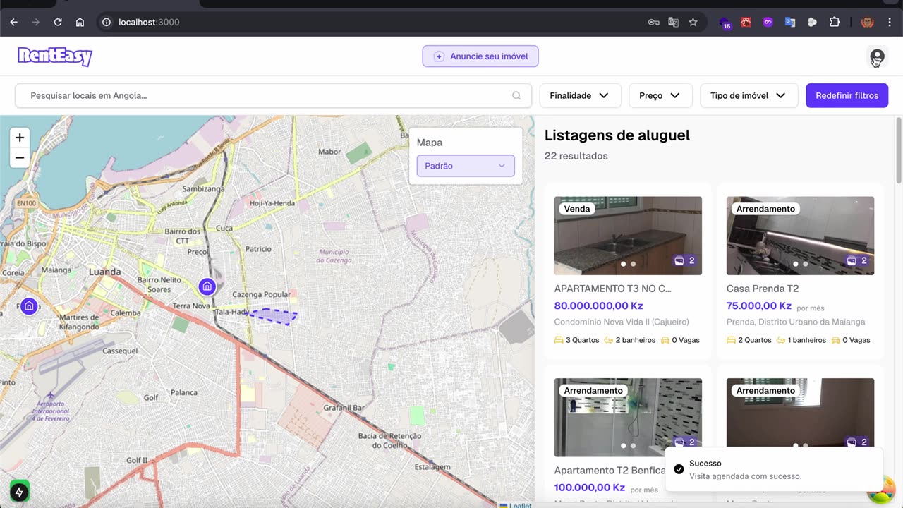Click the search magnifier icon
The height and width of the screenshot is (508, 903).
(516, 96)
